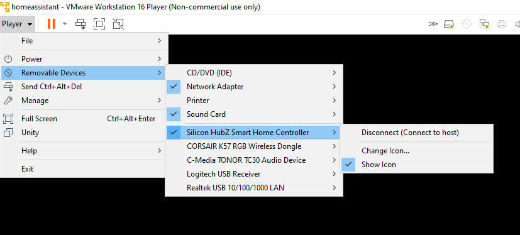The image size is (520, 235).
Task: Open the Network Adapter submenu
Action: [x=254, y=87]
